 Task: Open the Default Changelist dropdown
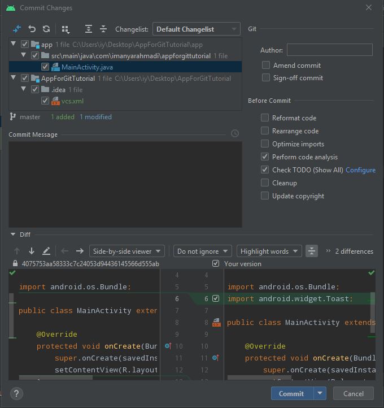pyautogui.click(x=197, y=29)
